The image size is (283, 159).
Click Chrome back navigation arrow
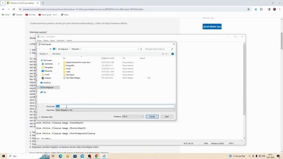tap(3, 9)
